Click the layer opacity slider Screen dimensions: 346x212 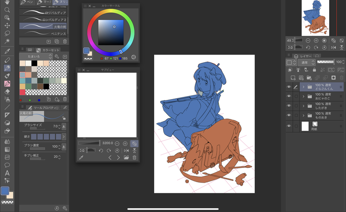coord(326,62)
